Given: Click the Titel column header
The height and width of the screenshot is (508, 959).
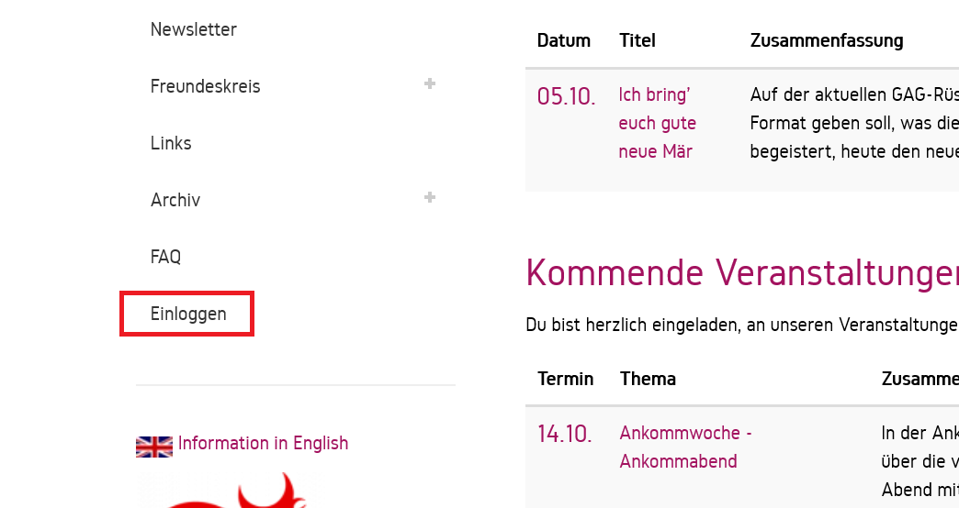Looking at the screenshot, I should click(637, 40).
